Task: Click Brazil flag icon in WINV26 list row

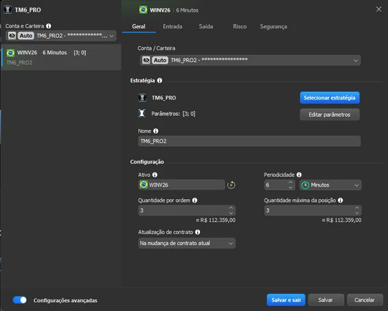Action: point(10,53)
